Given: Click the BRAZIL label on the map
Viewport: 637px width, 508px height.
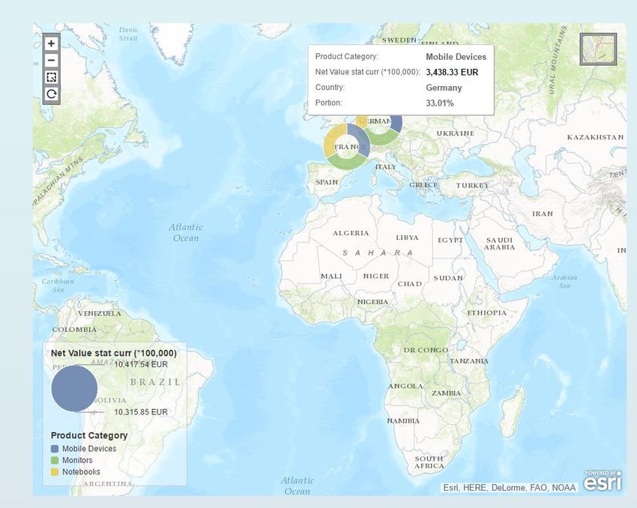Looking at the screenshot, I should click(155, 382).
